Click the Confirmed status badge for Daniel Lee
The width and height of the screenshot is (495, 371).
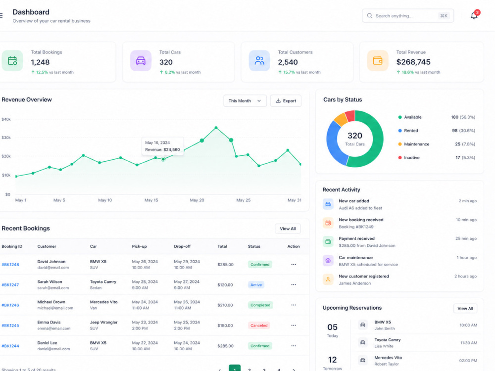[x=260, y=346]
